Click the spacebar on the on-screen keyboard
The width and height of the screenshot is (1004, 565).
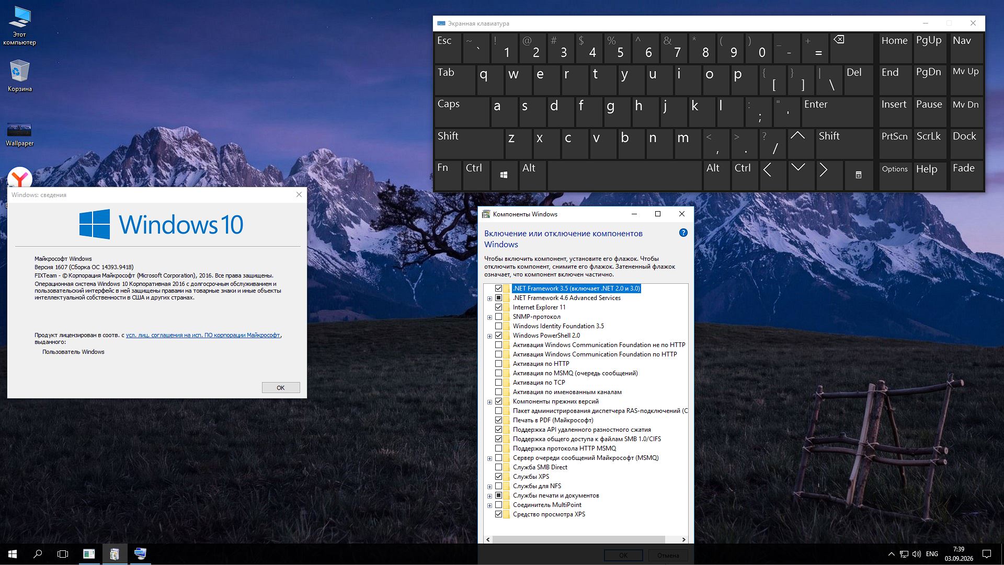click(624, 175)
